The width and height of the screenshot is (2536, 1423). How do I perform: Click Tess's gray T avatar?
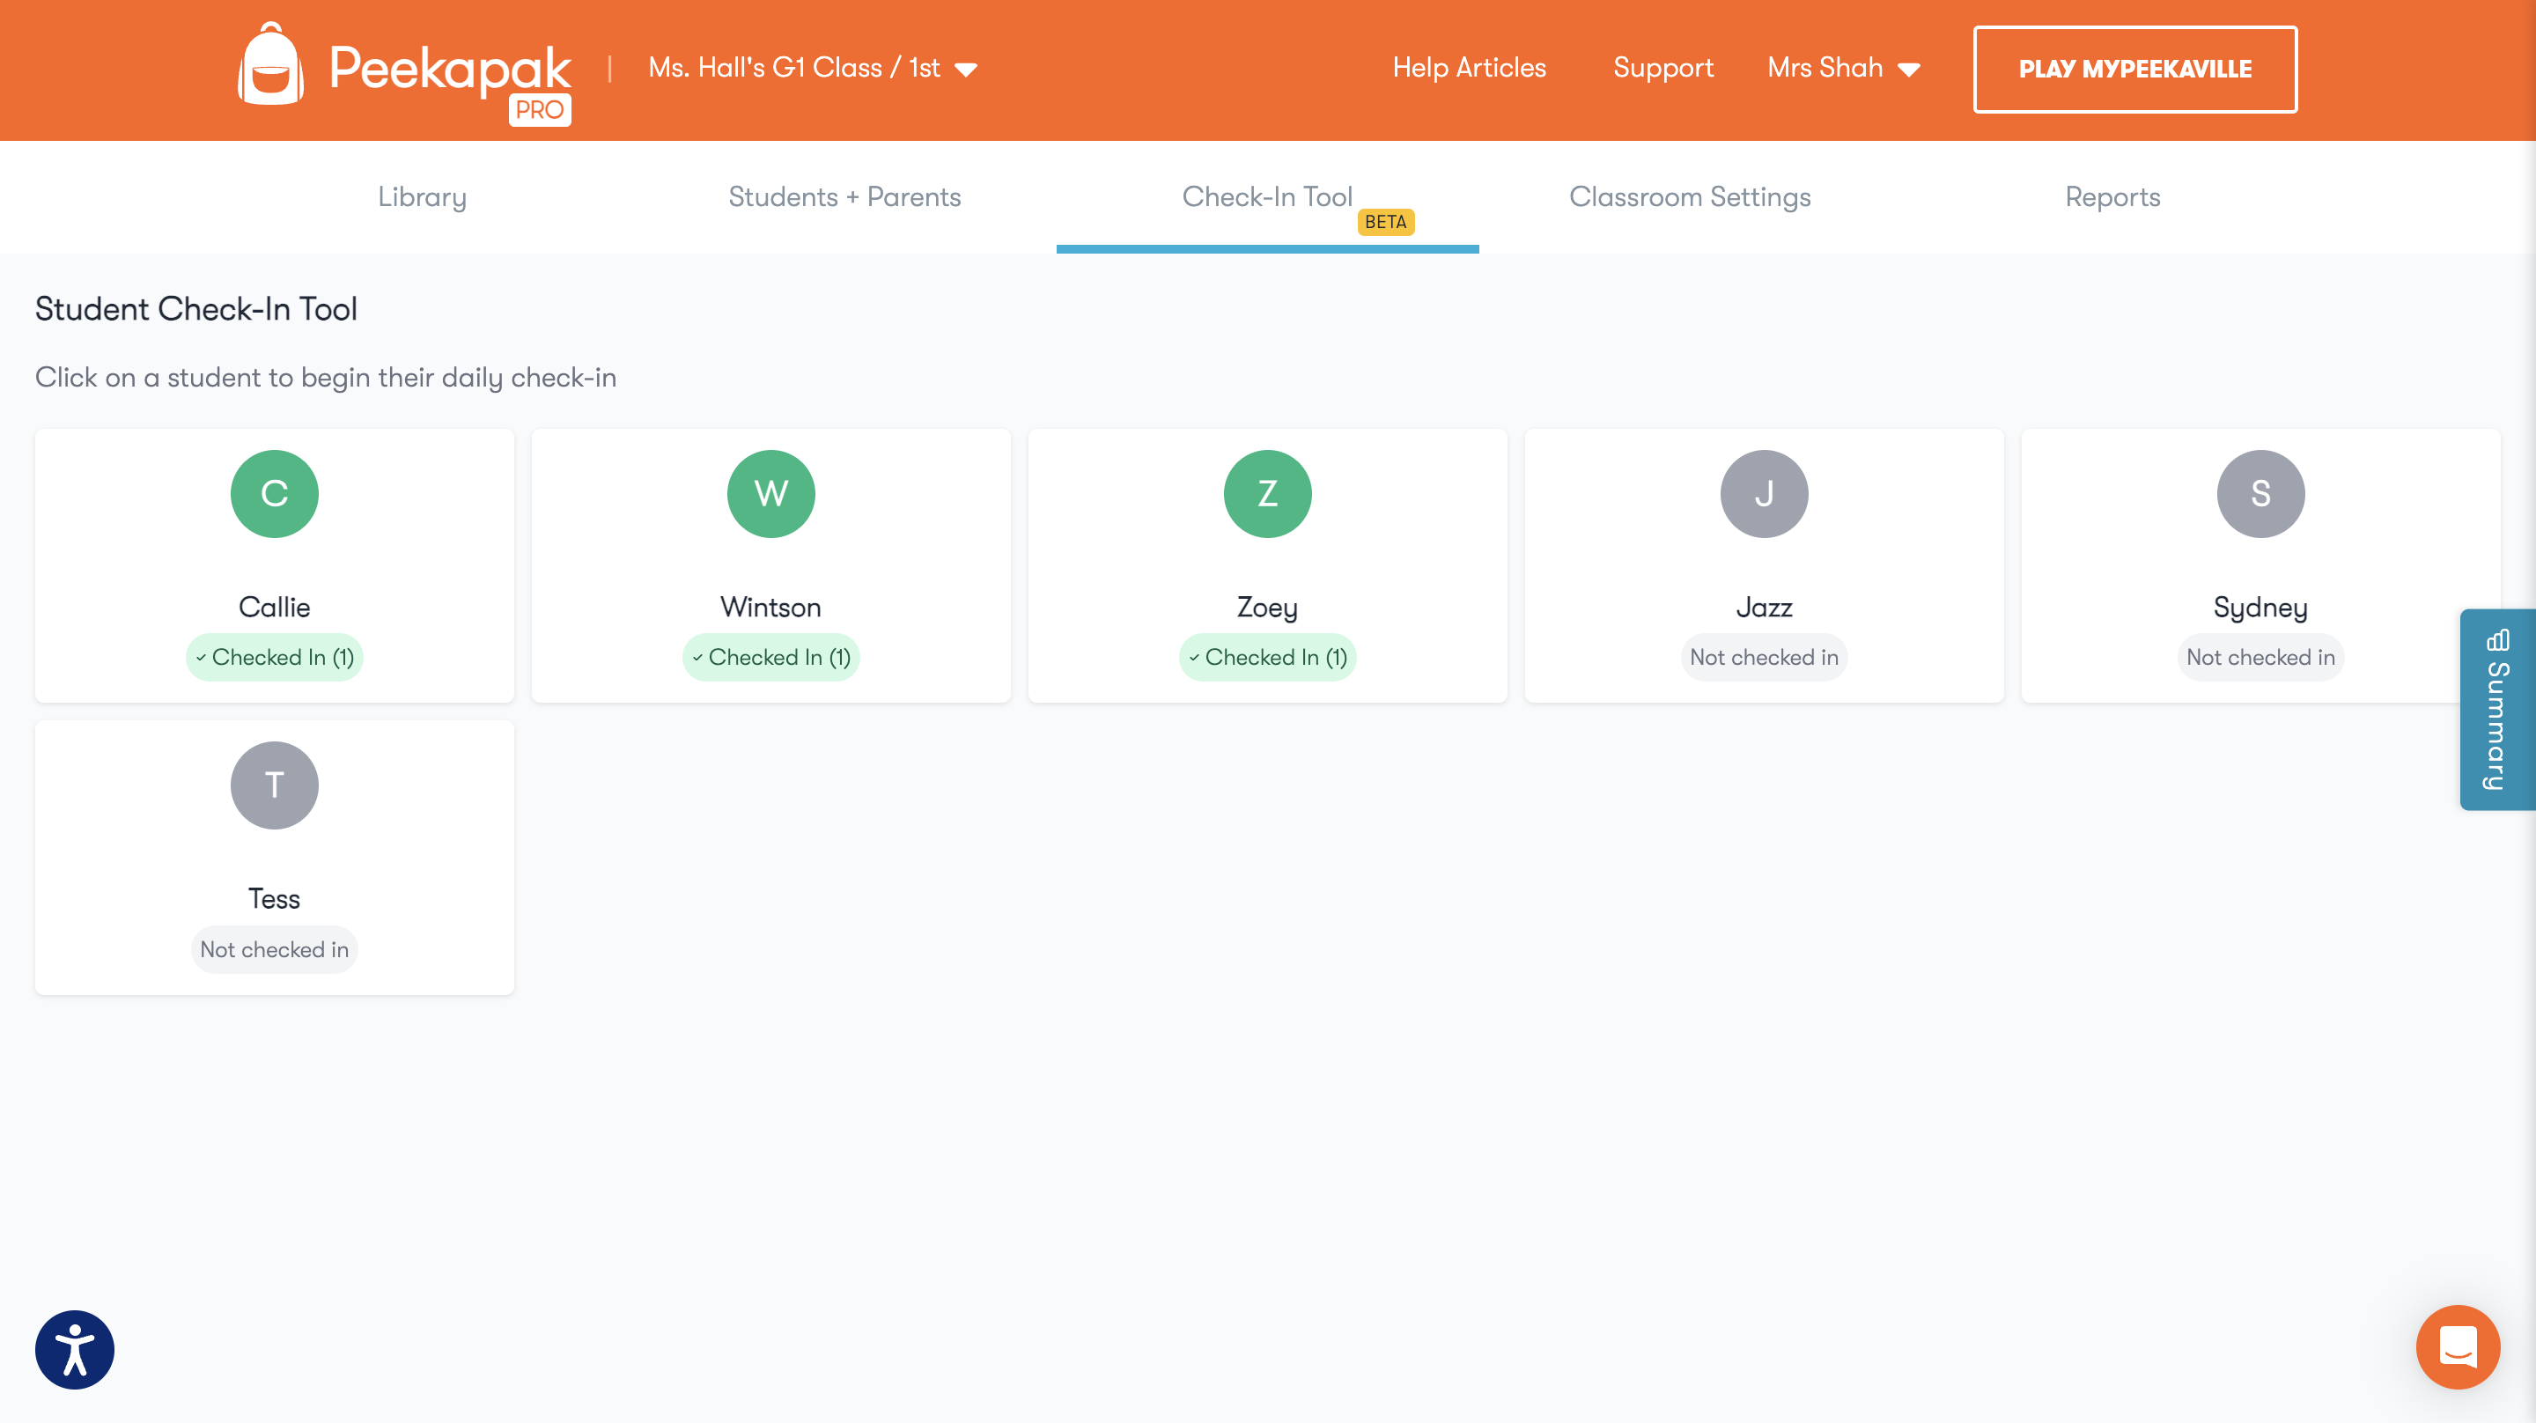[275, 785]
